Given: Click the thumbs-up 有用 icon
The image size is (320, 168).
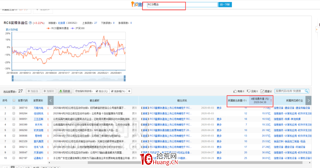Looking at the screenshot, I should point(235,91).
